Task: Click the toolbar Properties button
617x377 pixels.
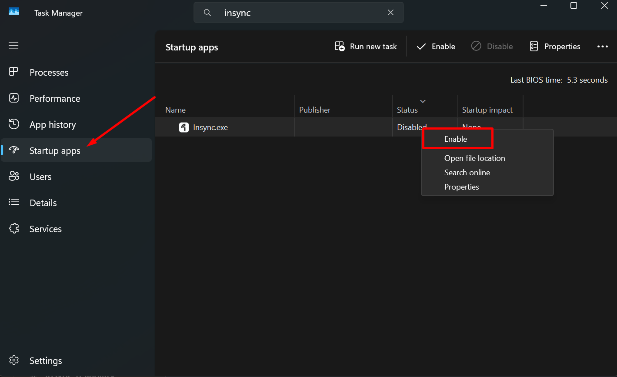Action: pyautogui.click(x=555, y=47)
